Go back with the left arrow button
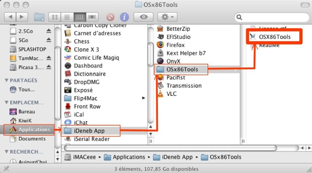This screenshot has width=312, height=173. [x=10, y=17]
